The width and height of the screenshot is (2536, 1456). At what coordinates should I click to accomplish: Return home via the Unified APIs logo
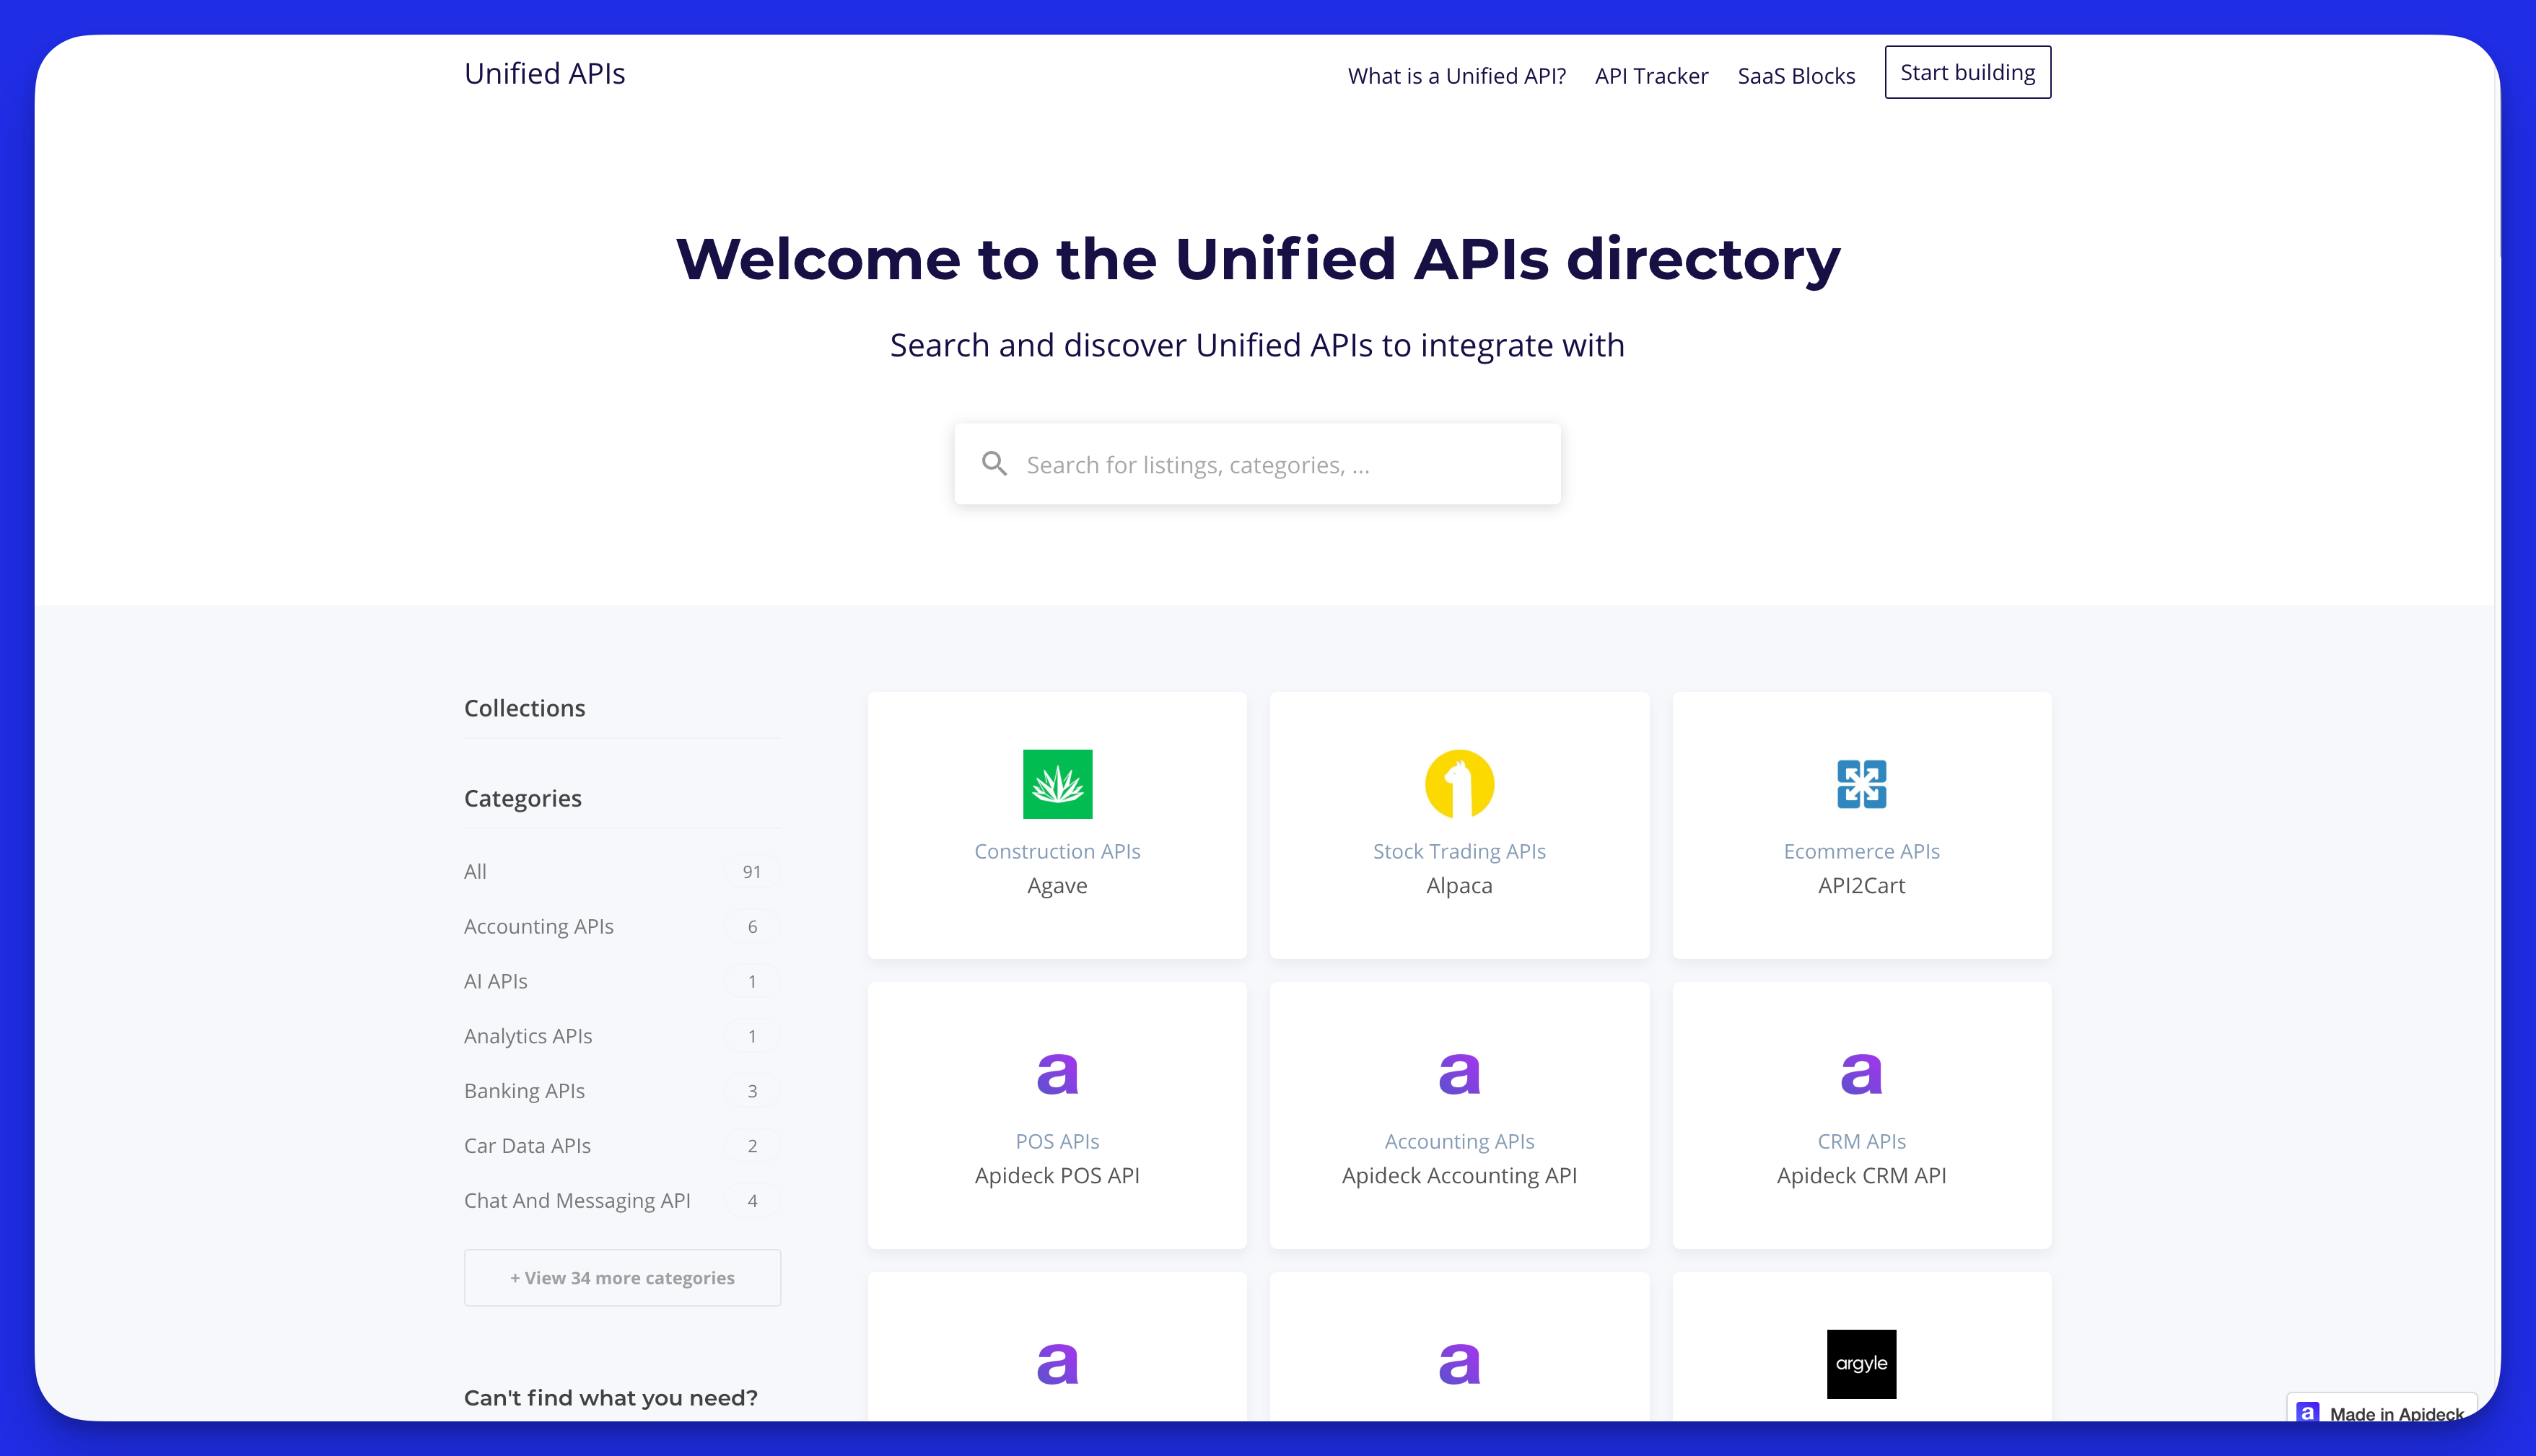point(544,72)
